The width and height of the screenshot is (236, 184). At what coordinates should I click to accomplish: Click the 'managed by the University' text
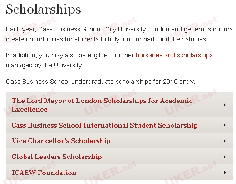[x=44, y=65]
